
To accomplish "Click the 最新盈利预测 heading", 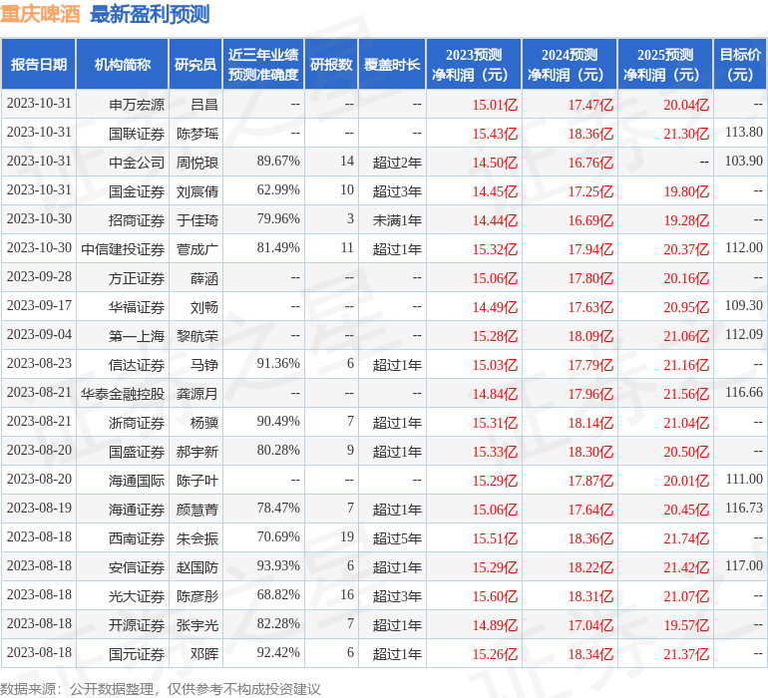I will coord(150,14).
